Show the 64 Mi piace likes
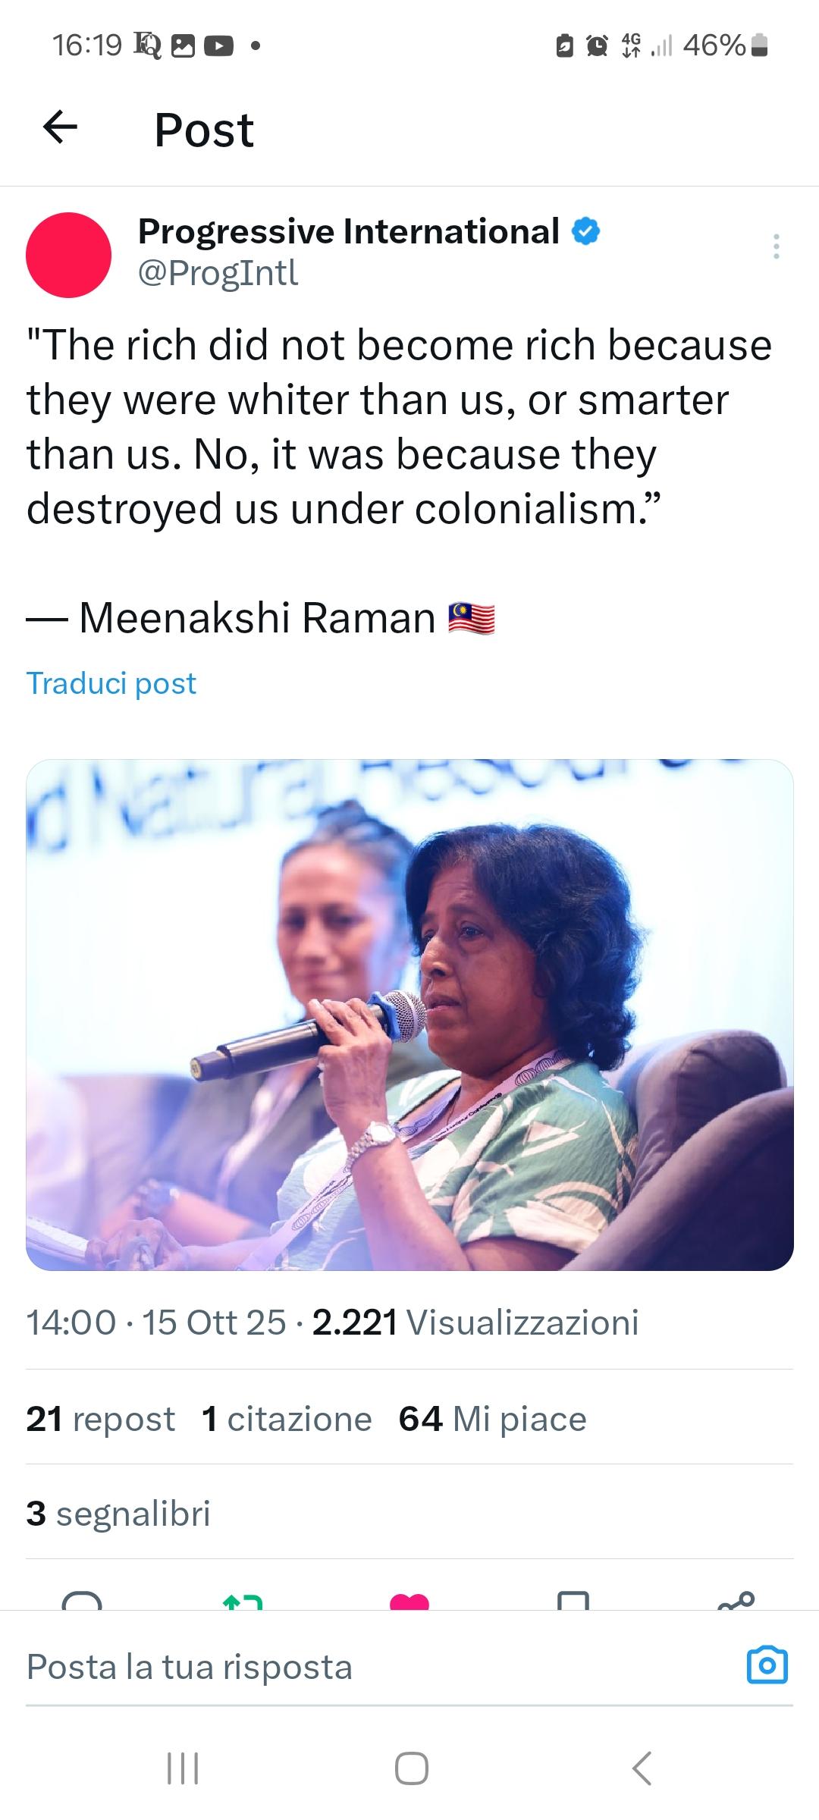The height and width of the screenshot is (1820, 819). pos(493,1419)
